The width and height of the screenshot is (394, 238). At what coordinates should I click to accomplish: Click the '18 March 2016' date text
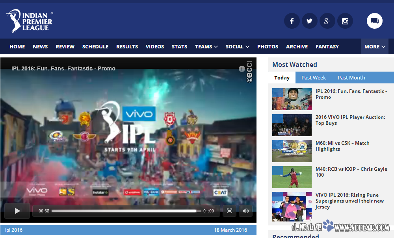coord(230,230)
